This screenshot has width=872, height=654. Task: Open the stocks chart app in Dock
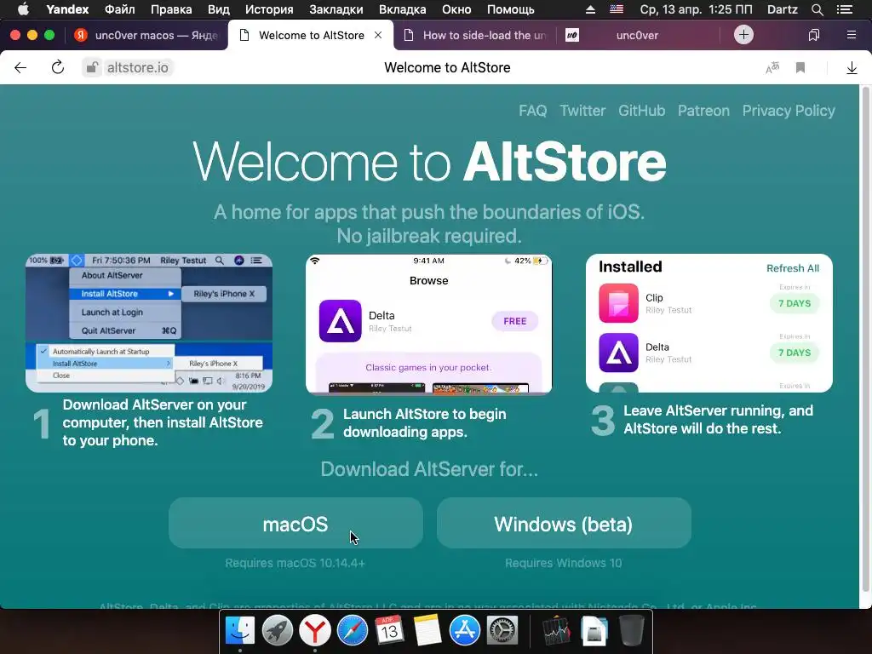[557, 630]
